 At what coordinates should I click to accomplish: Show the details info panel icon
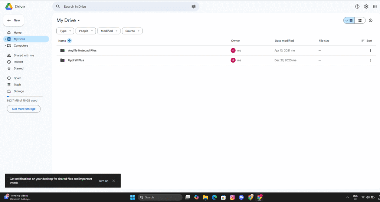[370, 20]
